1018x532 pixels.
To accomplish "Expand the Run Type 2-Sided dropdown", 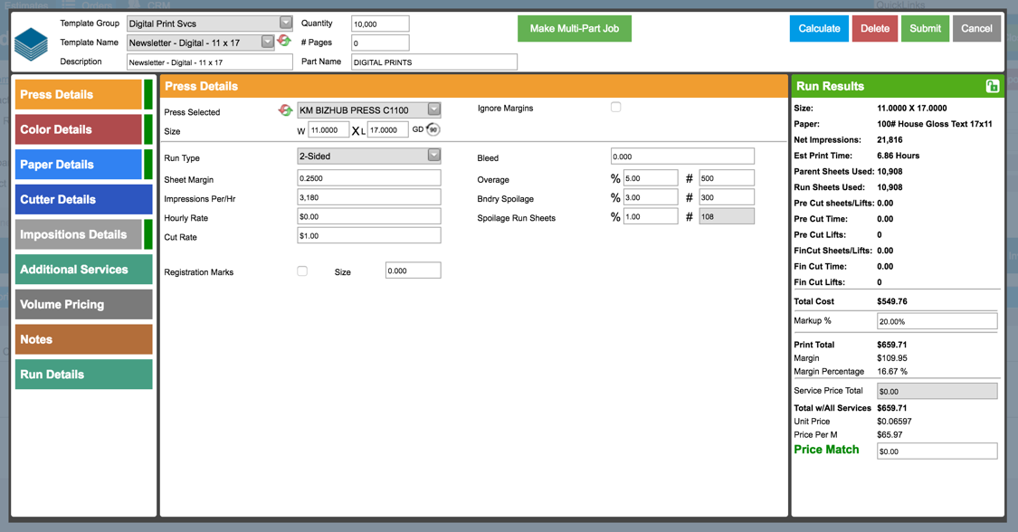I will (x=433, y=156).
